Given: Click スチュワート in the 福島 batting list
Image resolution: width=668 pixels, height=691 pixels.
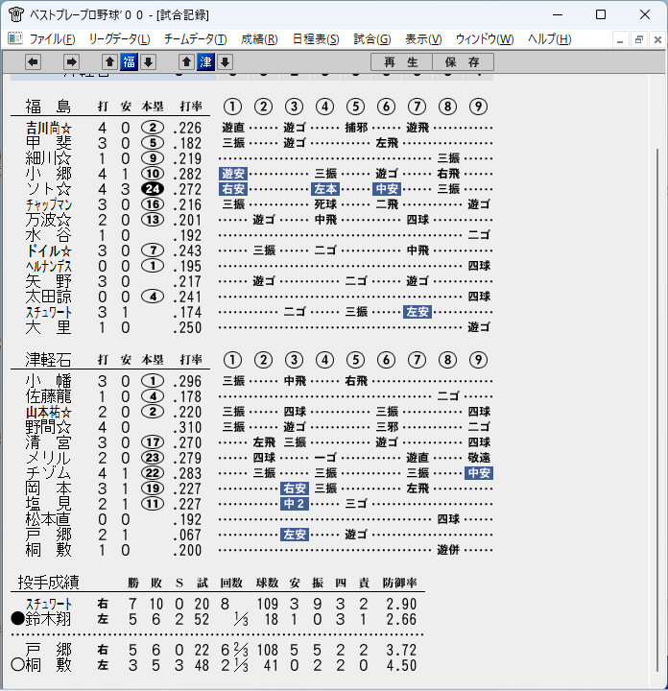Looking at the screenshot, I should point(49,313).
